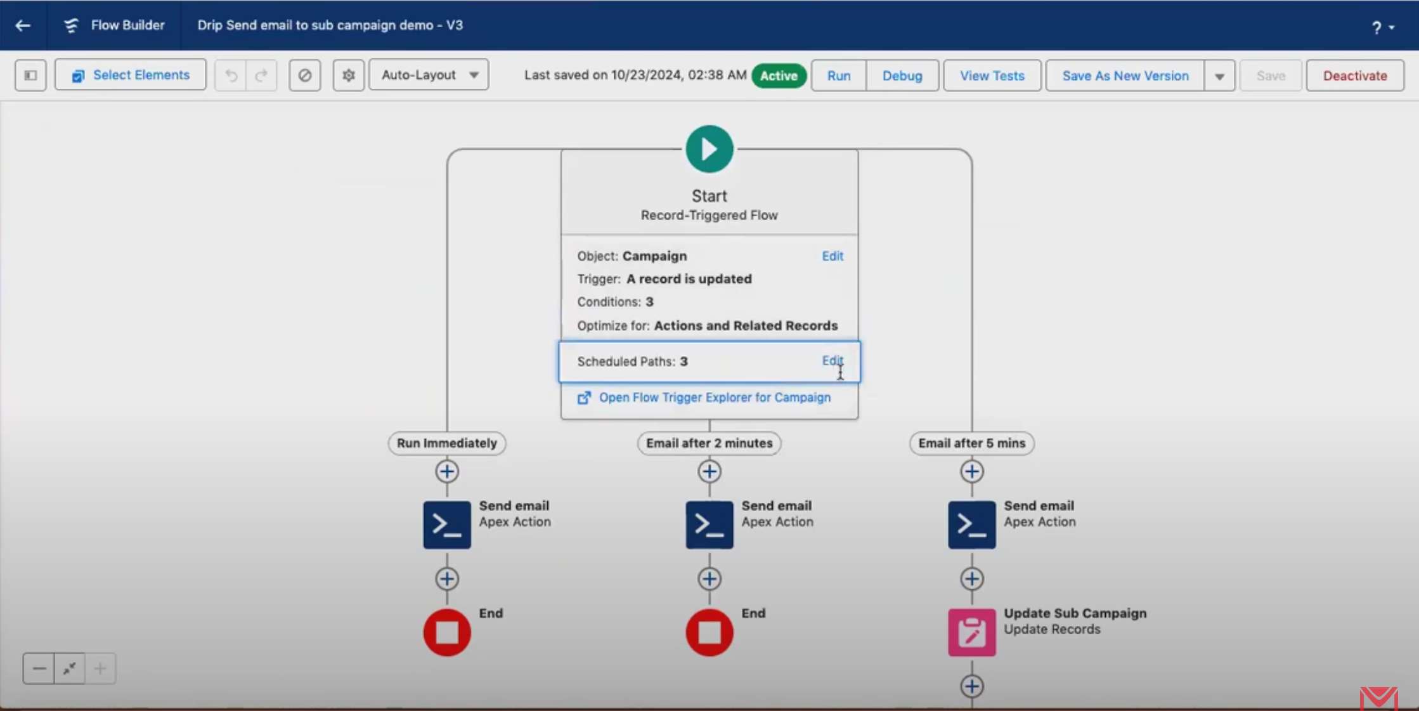Toggle the left toolbox panel icon

(30, 75)
